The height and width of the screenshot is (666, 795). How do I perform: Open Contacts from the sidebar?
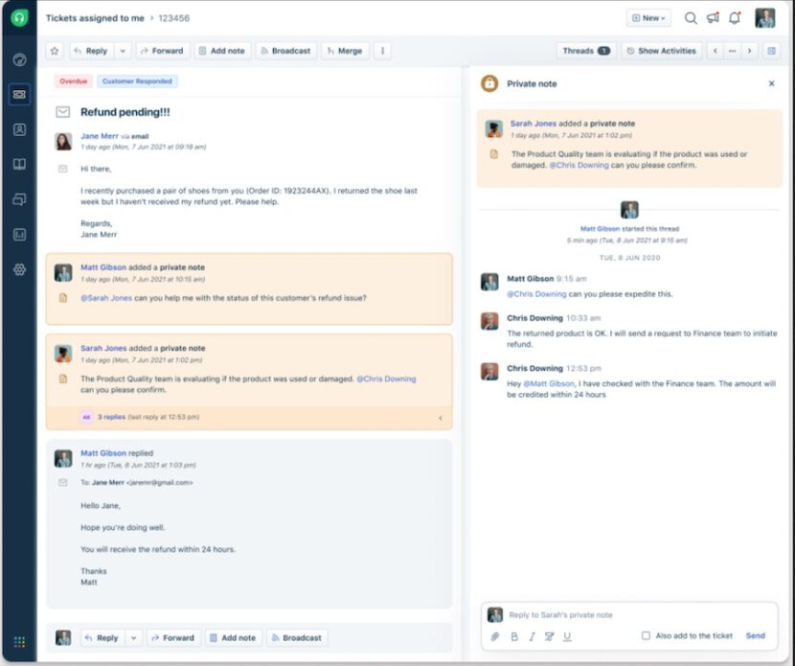point(19,129)
